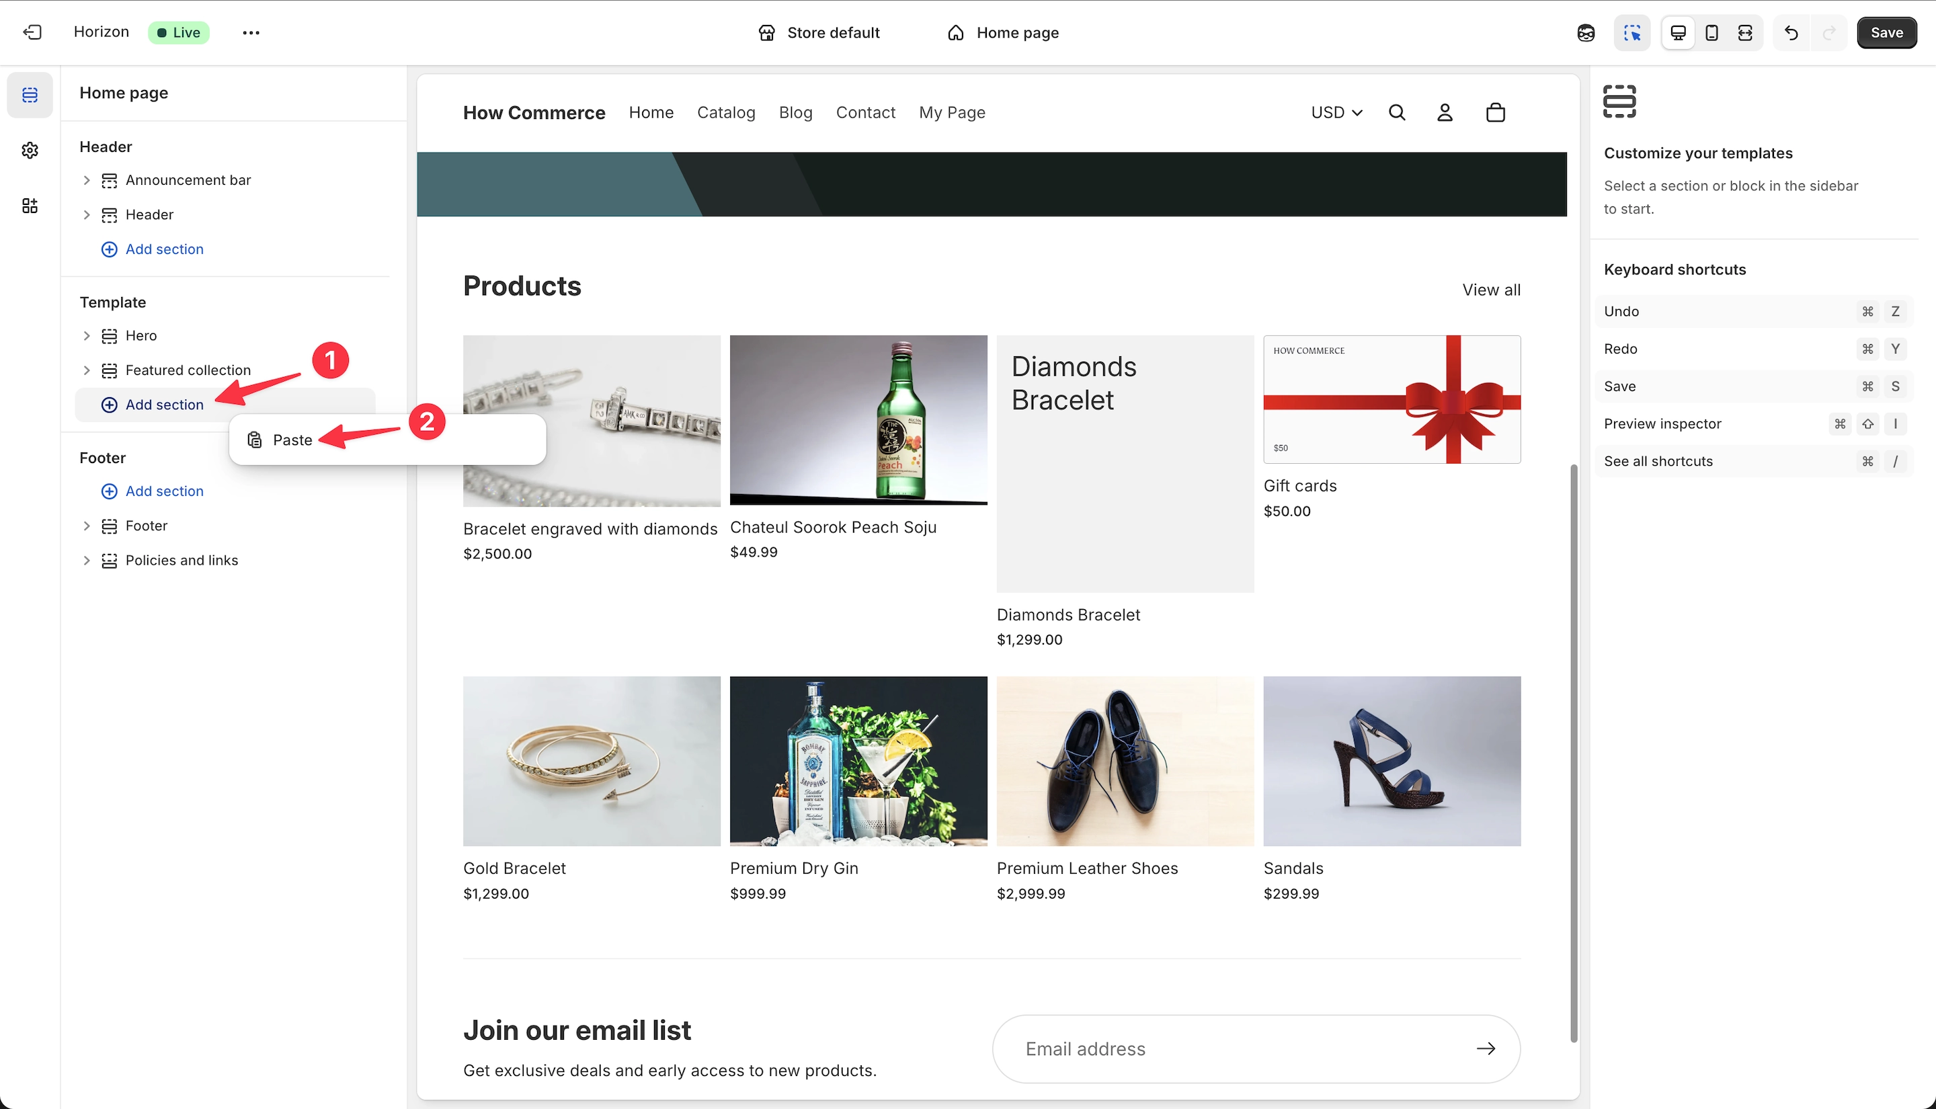This screenshot has width=1936, height=1109.
Task: Click the Undo arrow icon
Action: point(1791,33)
